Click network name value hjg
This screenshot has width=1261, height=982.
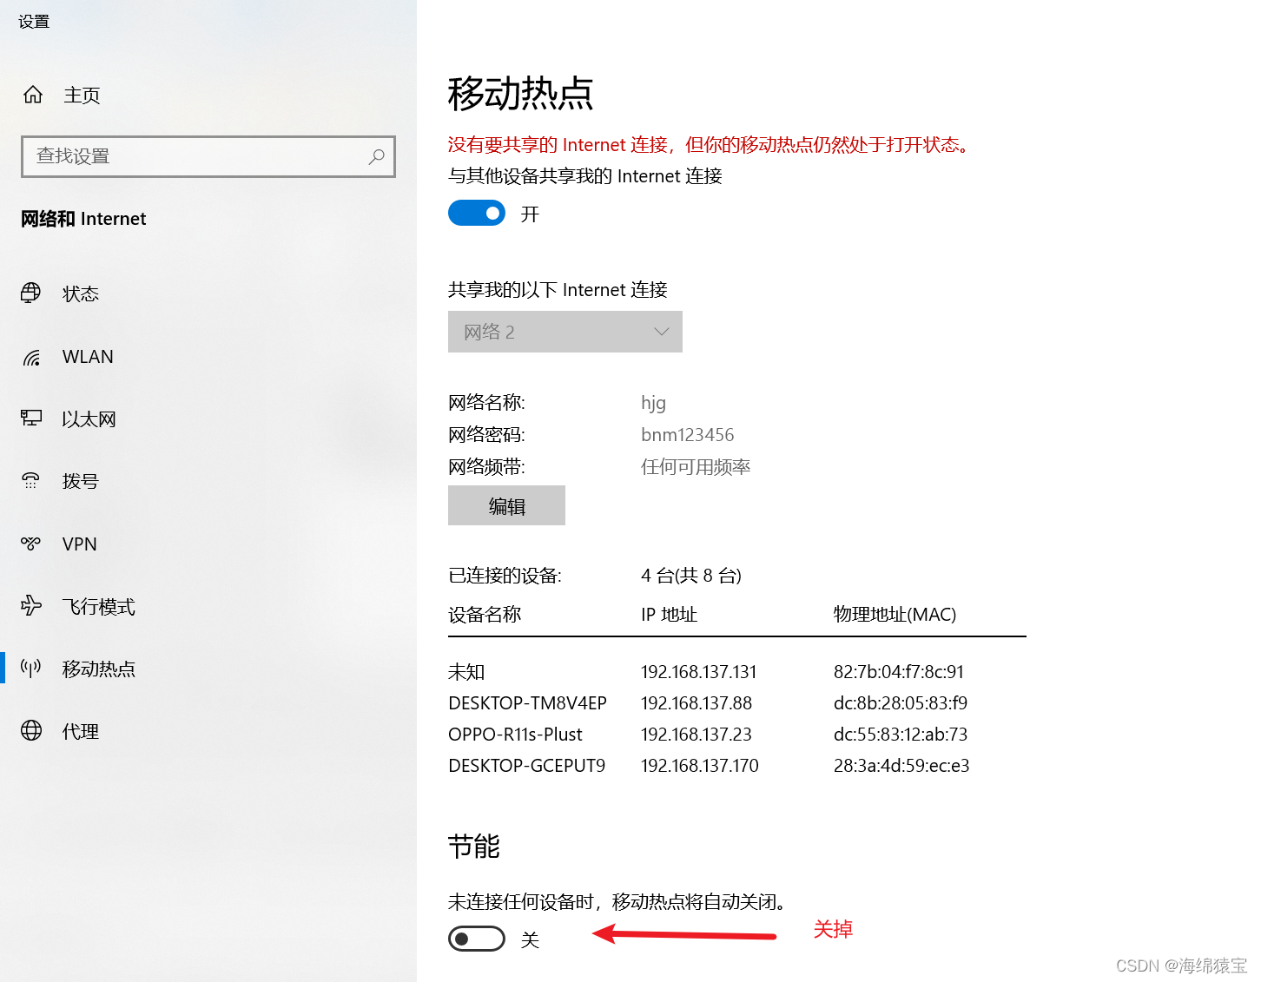click(653, 403)
